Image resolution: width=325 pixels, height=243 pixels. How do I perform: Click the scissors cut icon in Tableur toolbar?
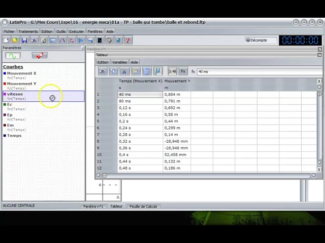click(124, 71)
